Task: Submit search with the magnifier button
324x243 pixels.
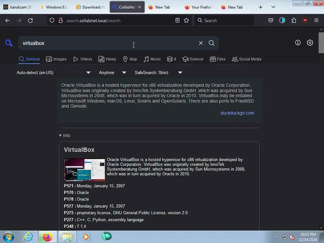Action: (x=211, y=43)
